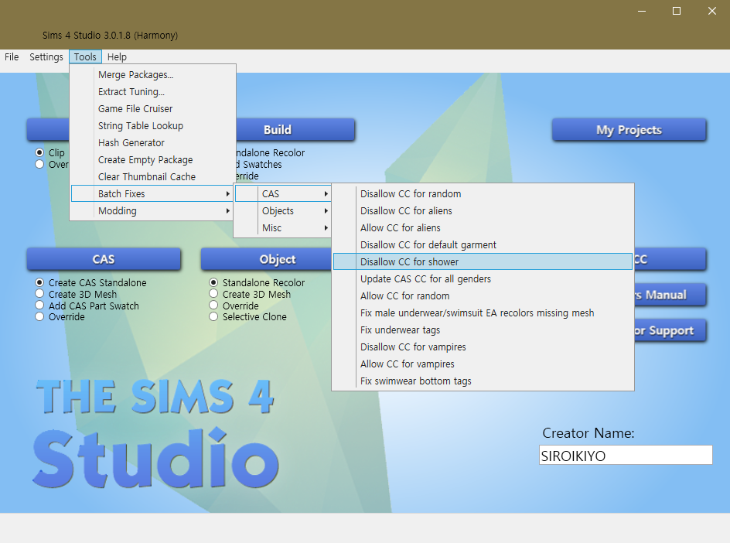Select Object Override radio option
The image size is (730, 543).
[x=234, y=306]
